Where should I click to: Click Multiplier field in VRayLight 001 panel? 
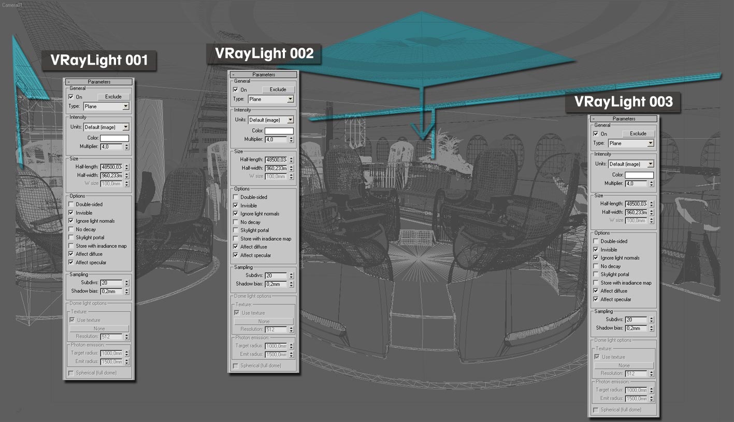(111, 147)
